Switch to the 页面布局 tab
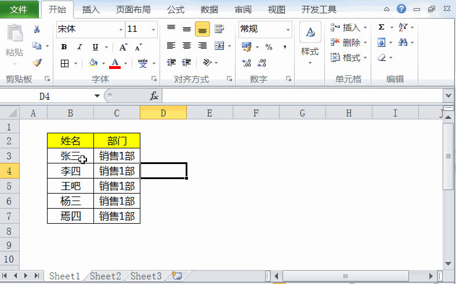Viewport: 456px width, 284px height. [x=133, y=10]
